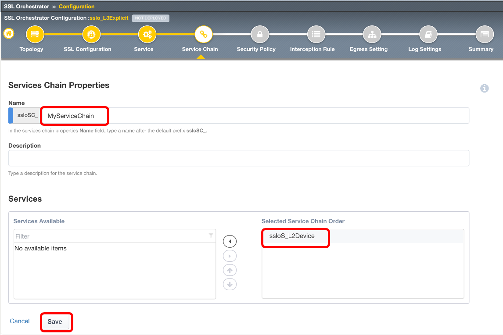The width and height of the screenshot is (503, 335).
Task: Focus the Description input field
Action: coord(239,158)
